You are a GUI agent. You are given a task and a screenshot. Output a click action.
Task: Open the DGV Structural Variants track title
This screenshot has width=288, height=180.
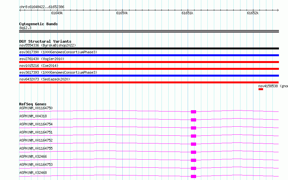pos(45,41)
